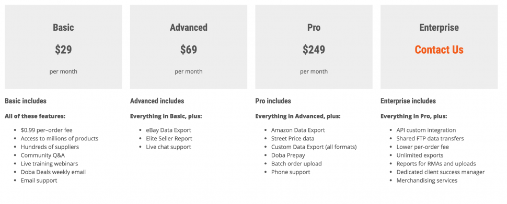Choose the Pro plan card
507x204 pixels.
[314, 47]
